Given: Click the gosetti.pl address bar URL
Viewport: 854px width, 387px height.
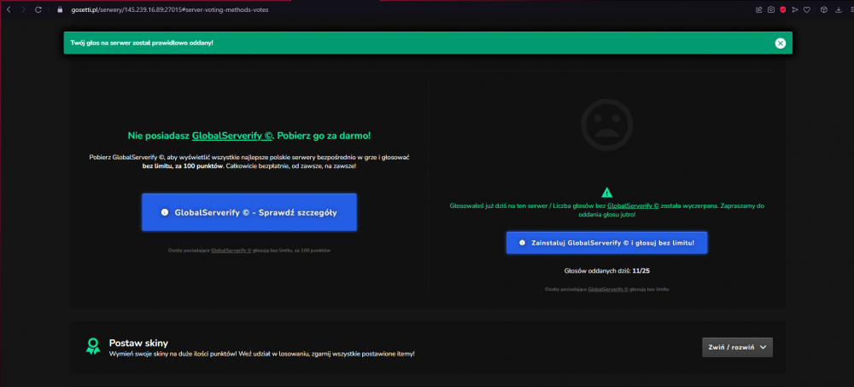Looking at the screenshot, I should click(x=169, y=9).
